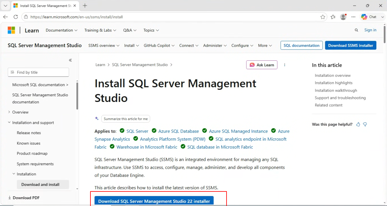Screen dimensions: 387x206
Task: Select the Release notes sidebar item
Action: pos(29,133)
